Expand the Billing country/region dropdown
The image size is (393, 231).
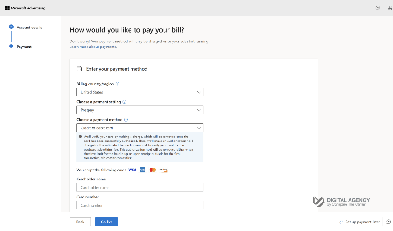(140, 92)
